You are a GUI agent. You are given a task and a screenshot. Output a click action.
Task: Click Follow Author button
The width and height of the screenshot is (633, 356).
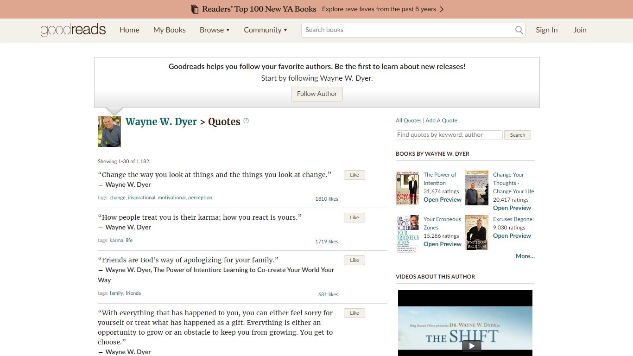317,94
